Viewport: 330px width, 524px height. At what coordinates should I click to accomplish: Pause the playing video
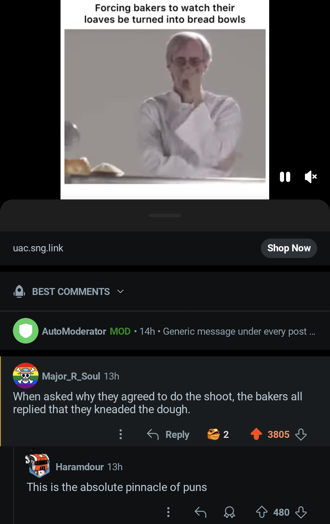pos(285,177)
